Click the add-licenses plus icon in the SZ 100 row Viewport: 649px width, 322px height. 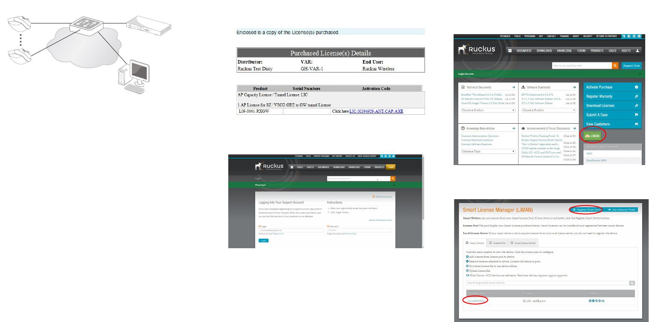(x=590, y=301)
